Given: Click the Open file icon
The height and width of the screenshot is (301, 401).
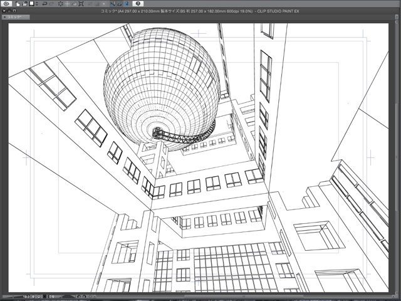Looking at the screenshot, I should [x=24, y=4].
